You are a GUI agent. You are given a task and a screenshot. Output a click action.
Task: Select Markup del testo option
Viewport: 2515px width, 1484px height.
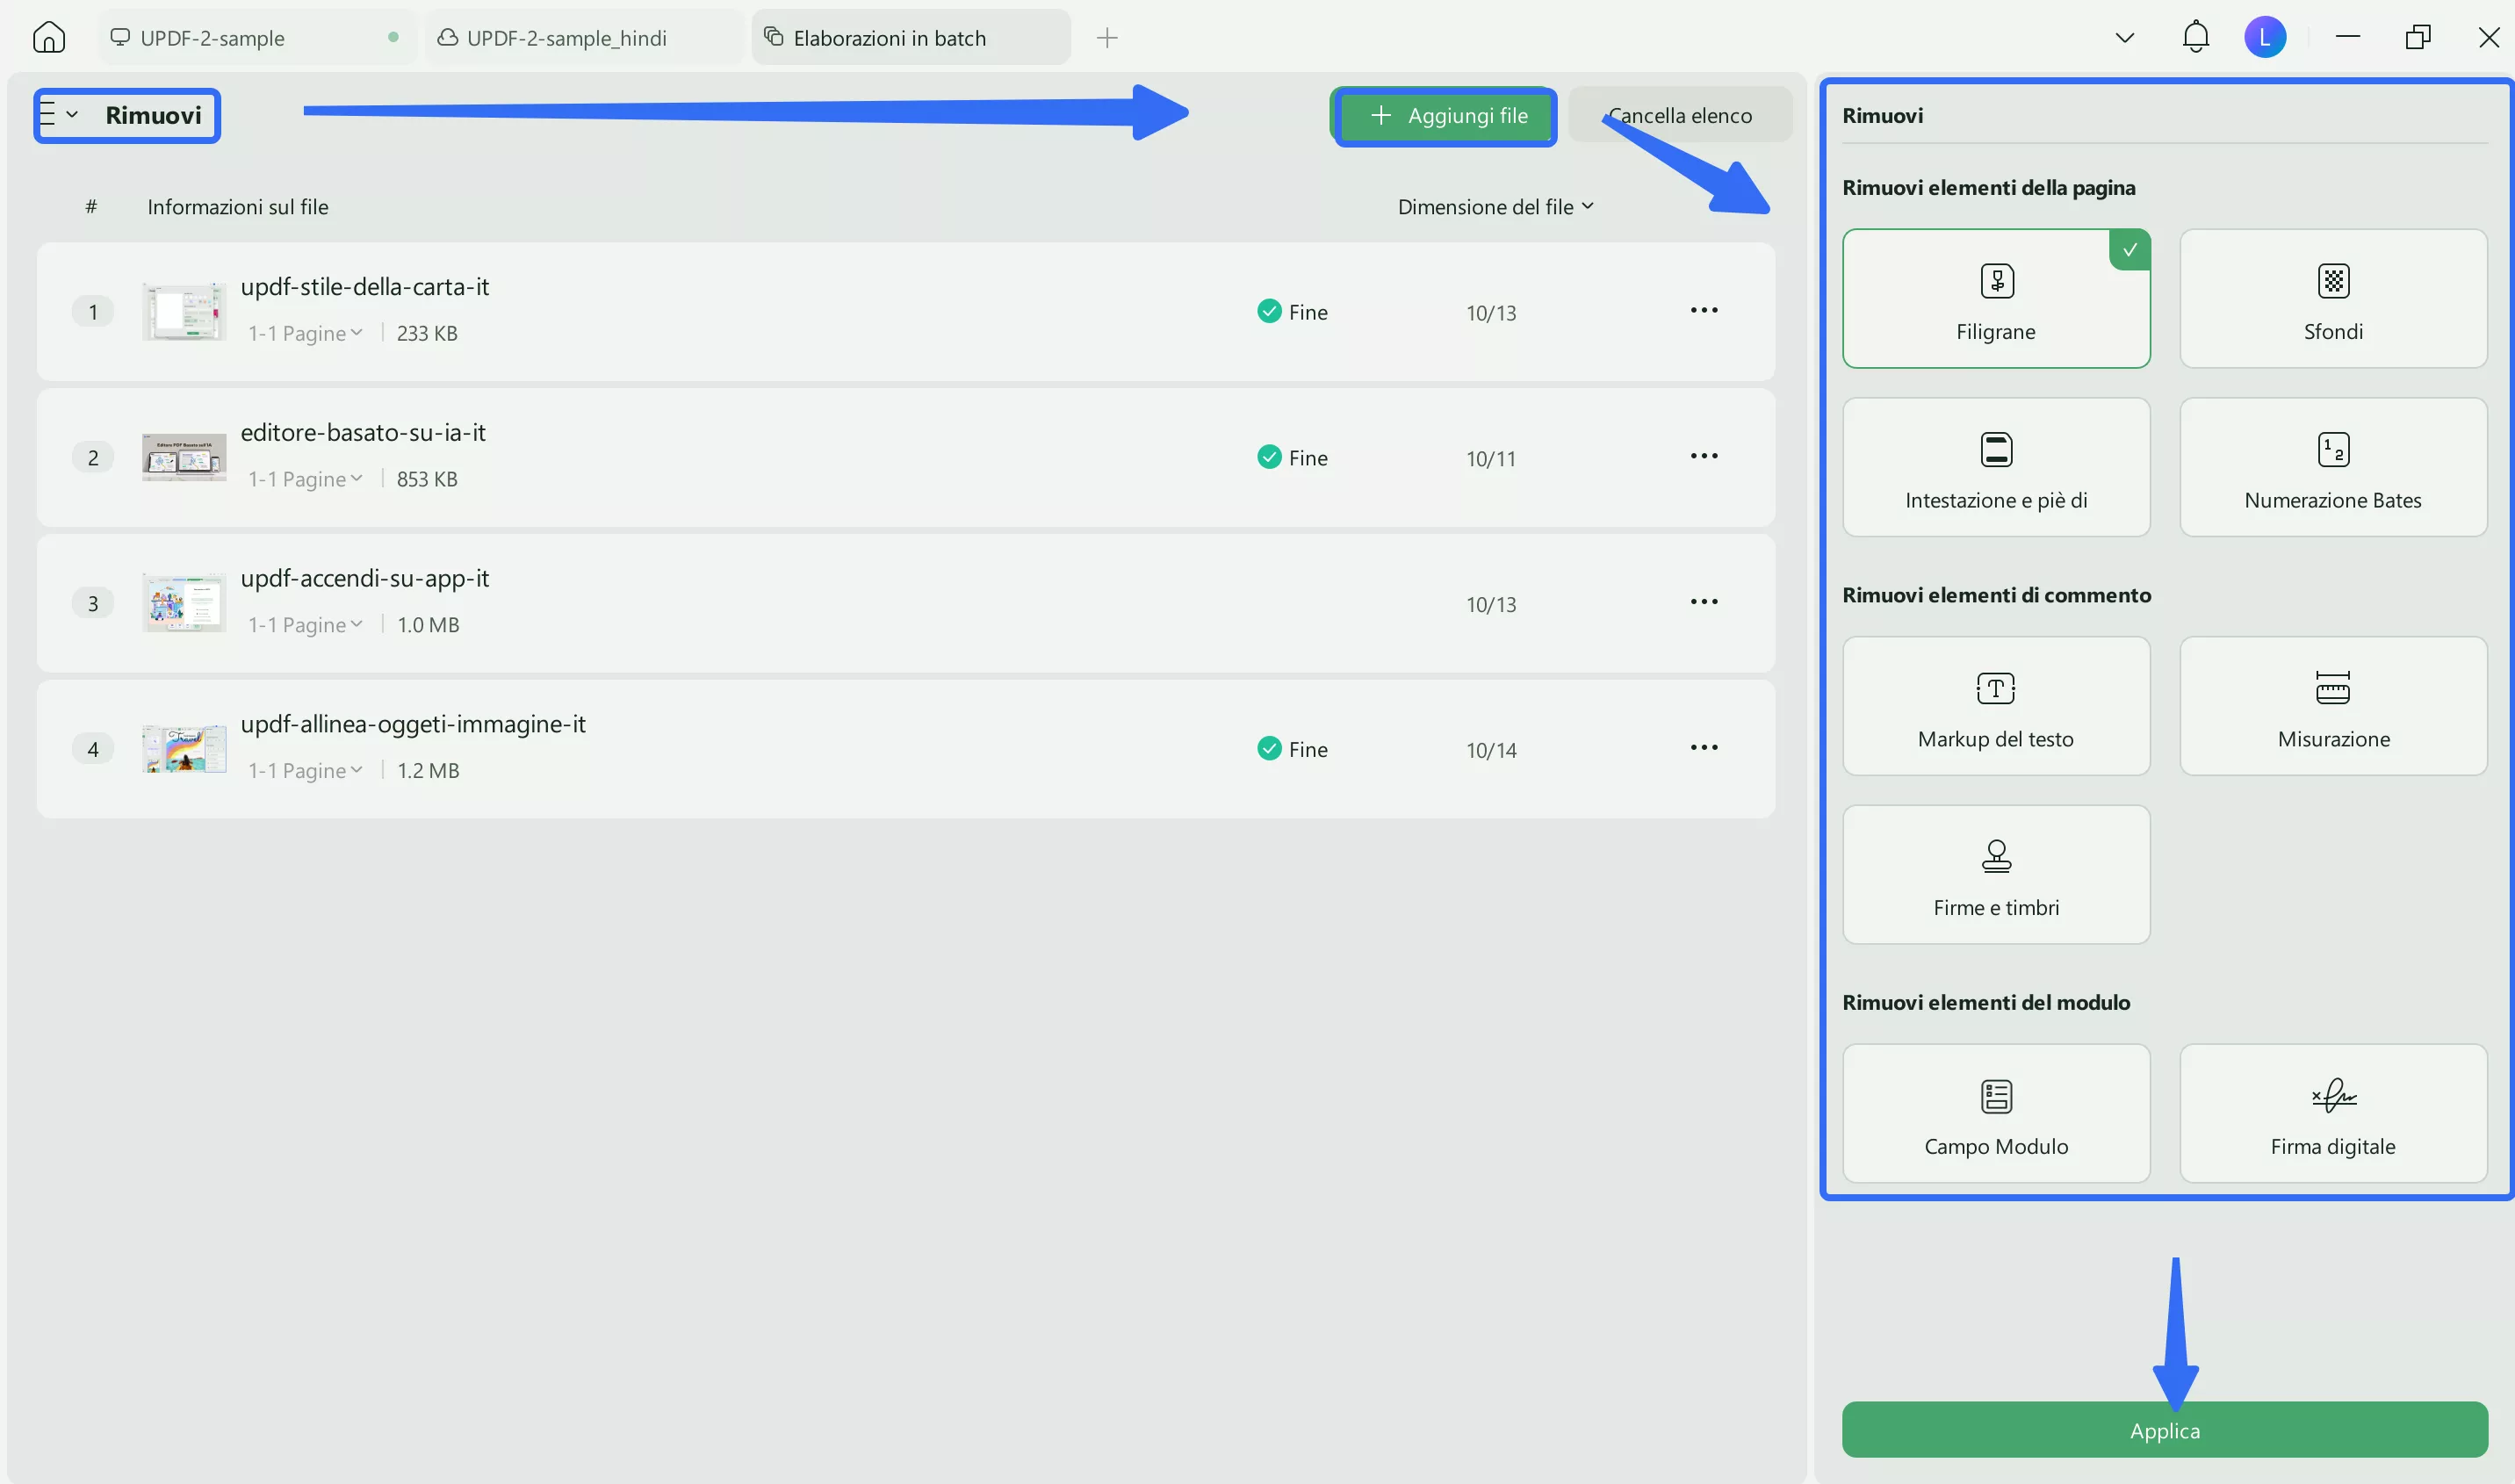point(1995,706)
